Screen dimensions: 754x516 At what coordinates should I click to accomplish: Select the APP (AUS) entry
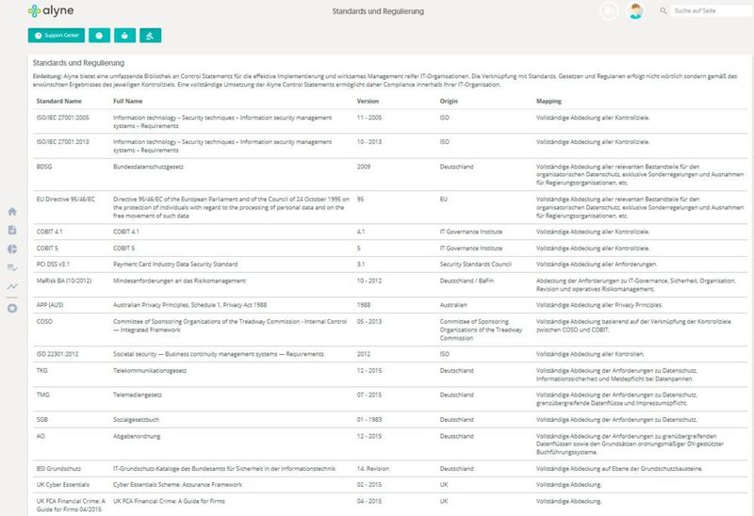[50, 305]
